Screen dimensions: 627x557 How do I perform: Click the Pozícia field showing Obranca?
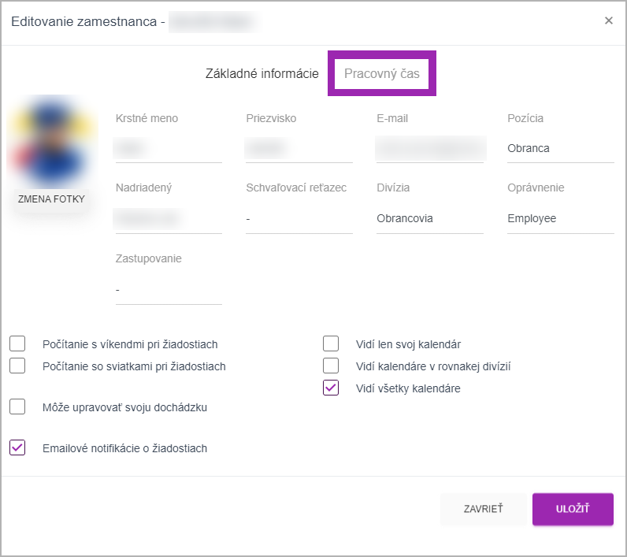561,148
